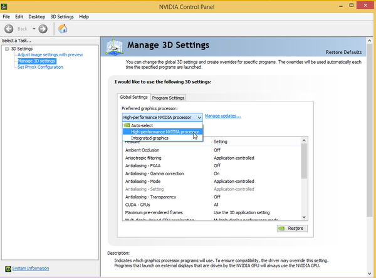The width and height of the screenshot is (376, 278).
Task: Switch to the Program Settings tab
Action: [169, 98]
